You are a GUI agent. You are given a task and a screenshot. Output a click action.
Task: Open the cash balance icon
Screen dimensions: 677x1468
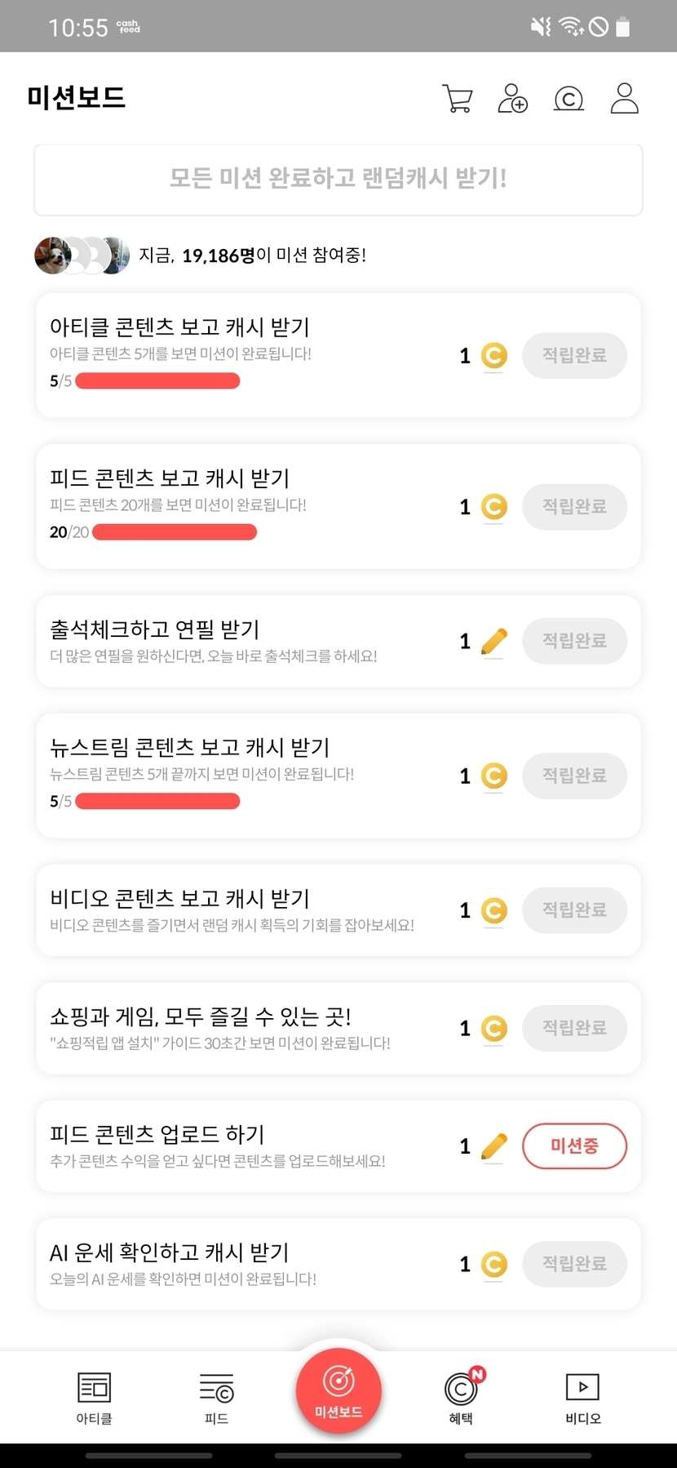tap(569, 99)
